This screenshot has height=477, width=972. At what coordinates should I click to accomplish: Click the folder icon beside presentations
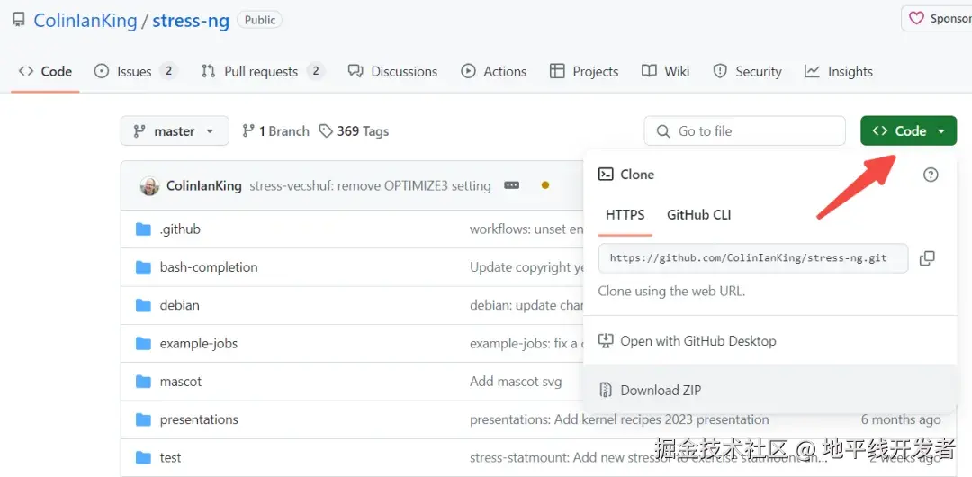(143, 419)
